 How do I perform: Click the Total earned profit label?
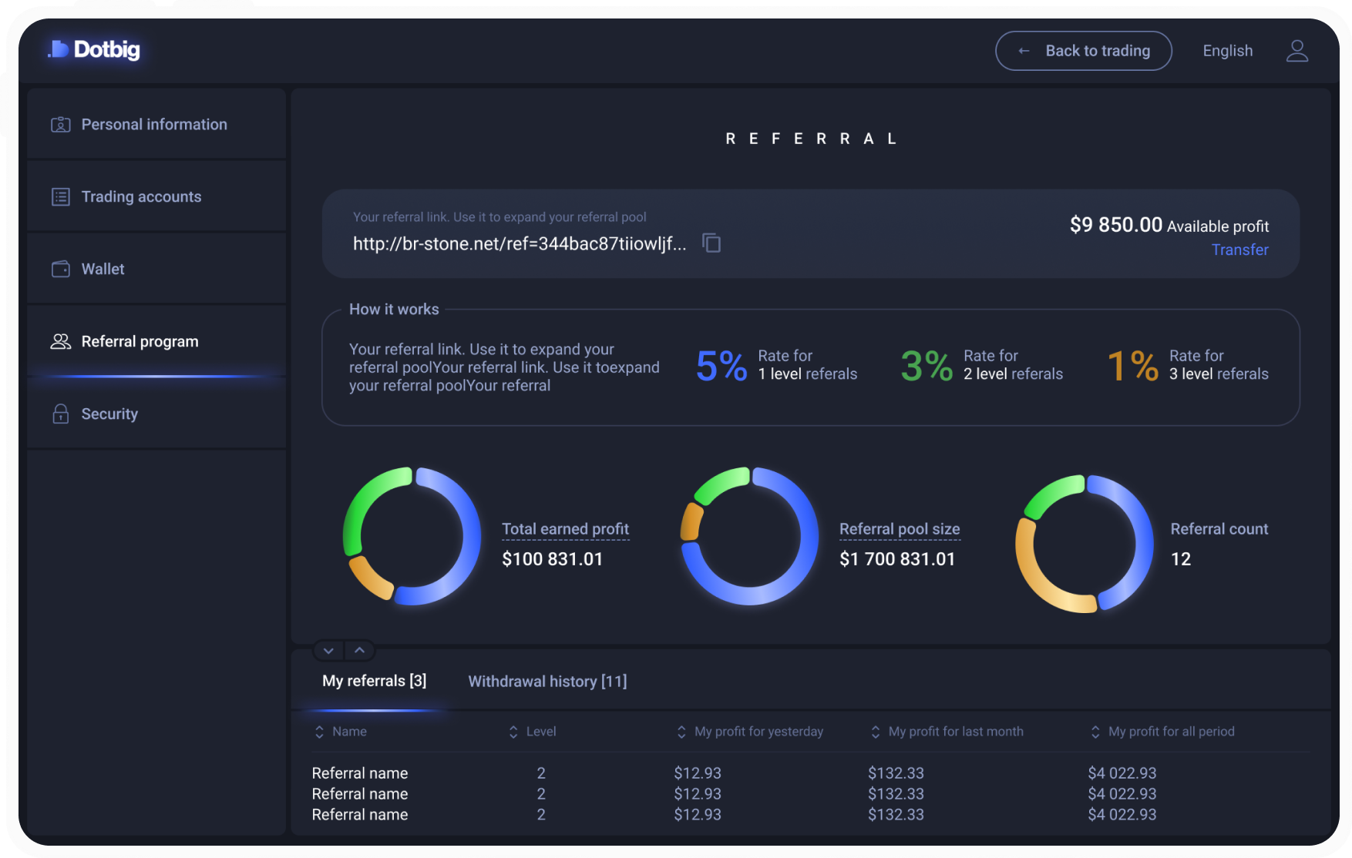pos(565,529)
